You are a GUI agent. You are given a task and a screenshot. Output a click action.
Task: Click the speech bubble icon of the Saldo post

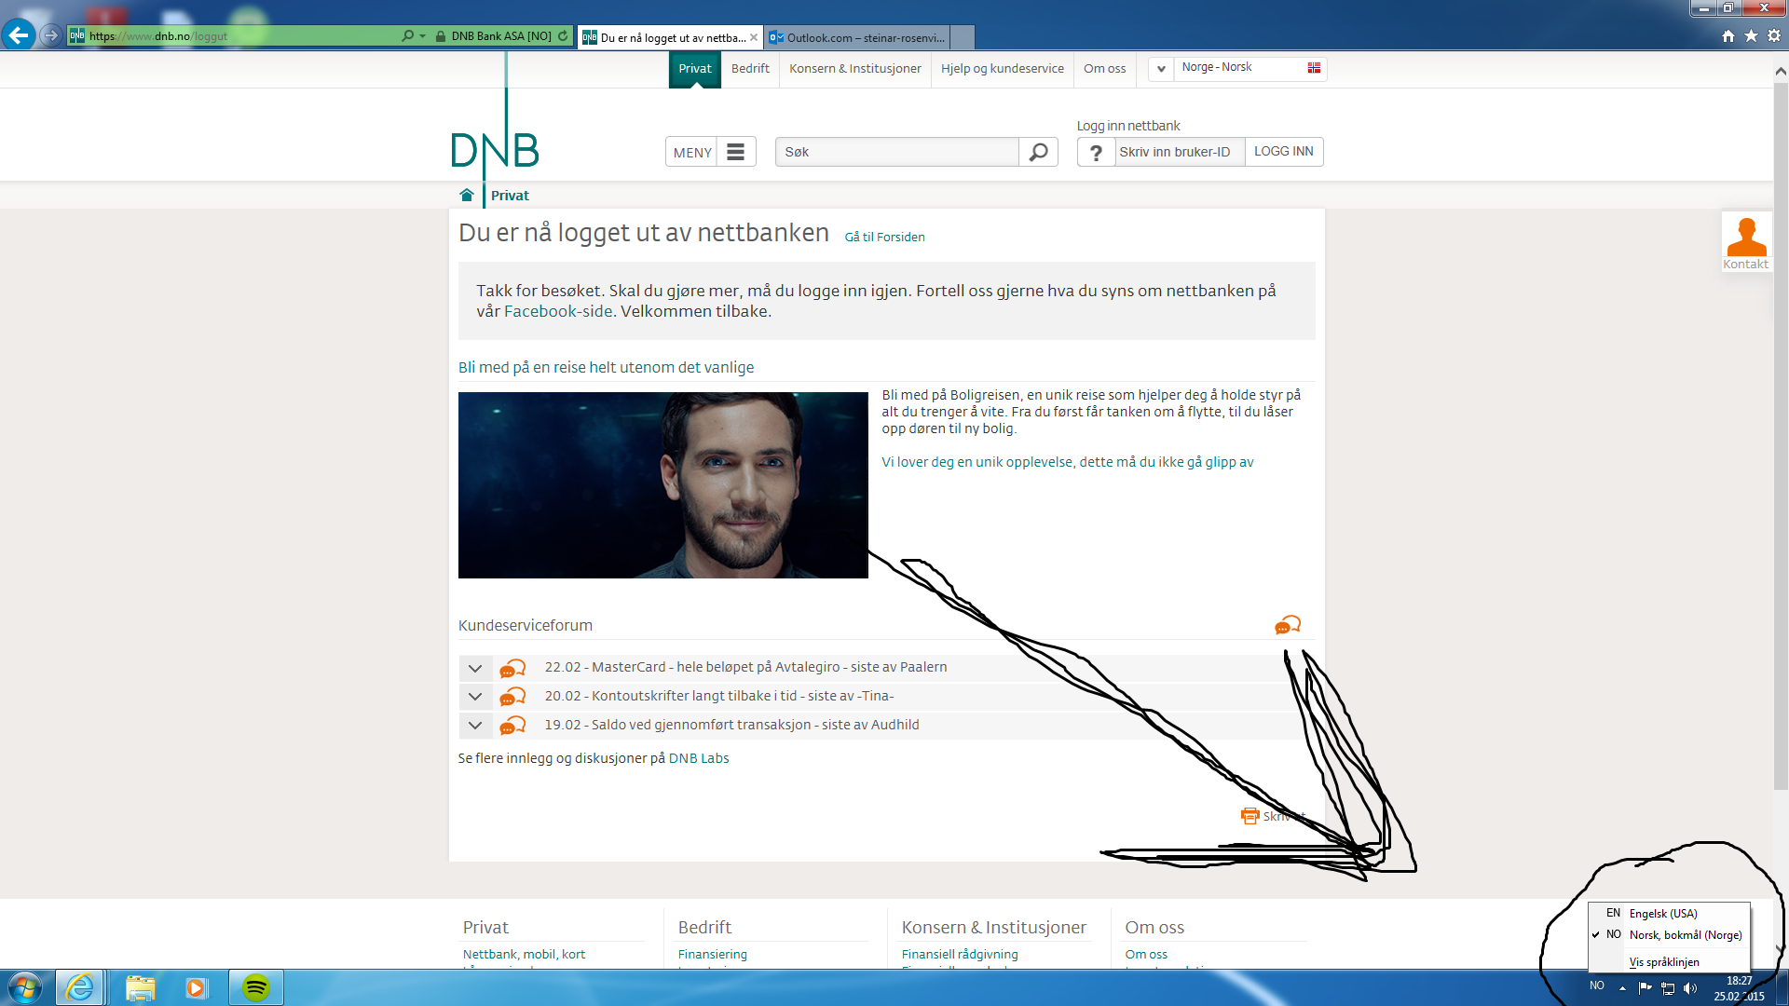tap(512, 726)
